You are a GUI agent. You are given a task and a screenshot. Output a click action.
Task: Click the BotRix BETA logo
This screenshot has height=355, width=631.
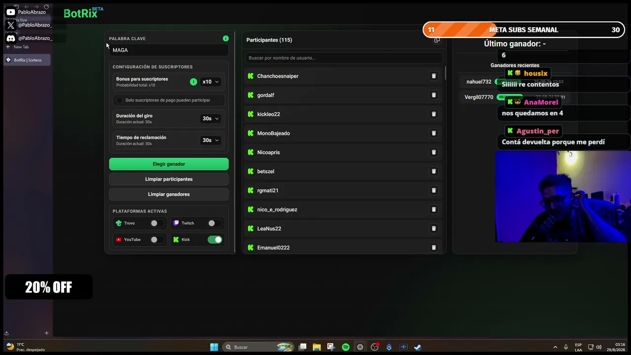tap(83, 13)
